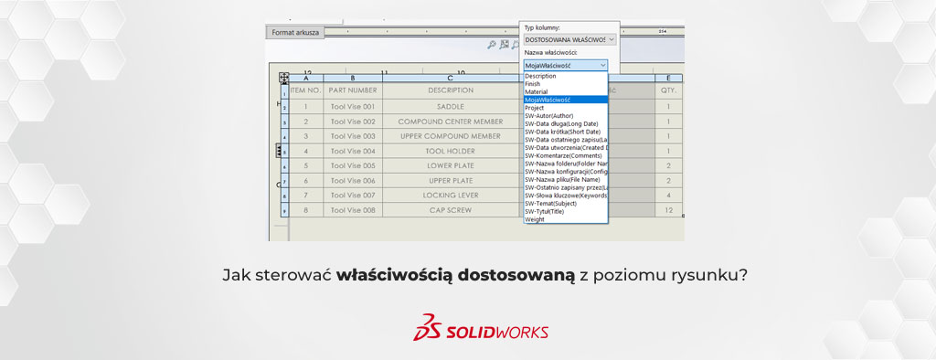Choose SW-Data długa(Long Date) option

tap(566, 123)
